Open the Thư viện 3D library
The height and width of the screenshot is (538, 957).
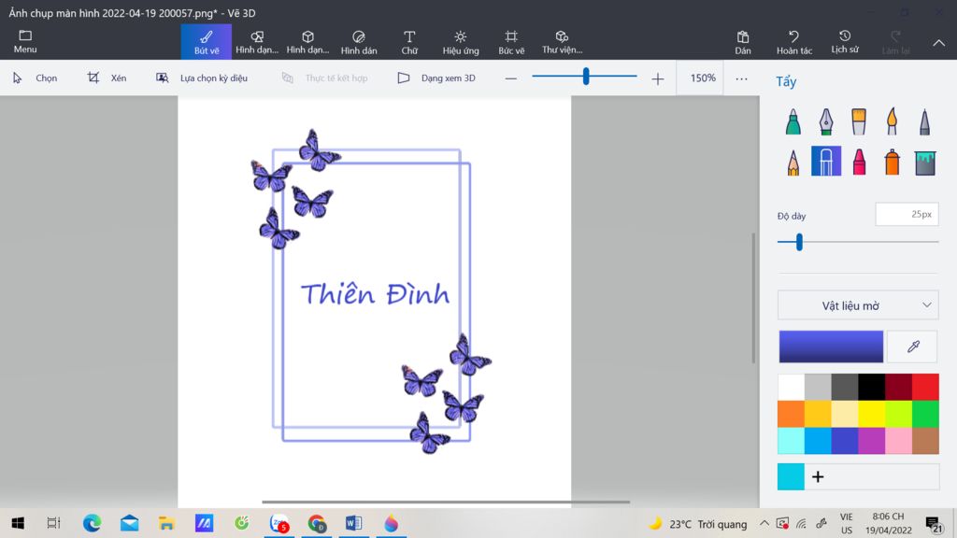coord(562,41)
